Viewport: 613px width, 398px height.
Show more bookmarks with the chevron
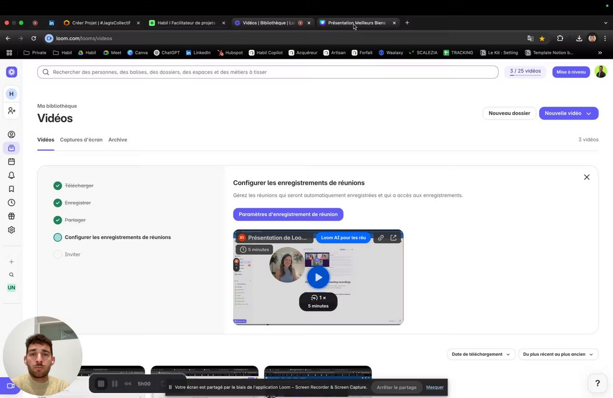(600, 53)
